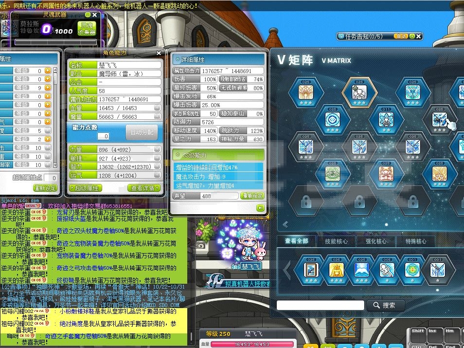Switch to the 技能核心 tab
The image size is (464, 348).
(x=336, y=241)
